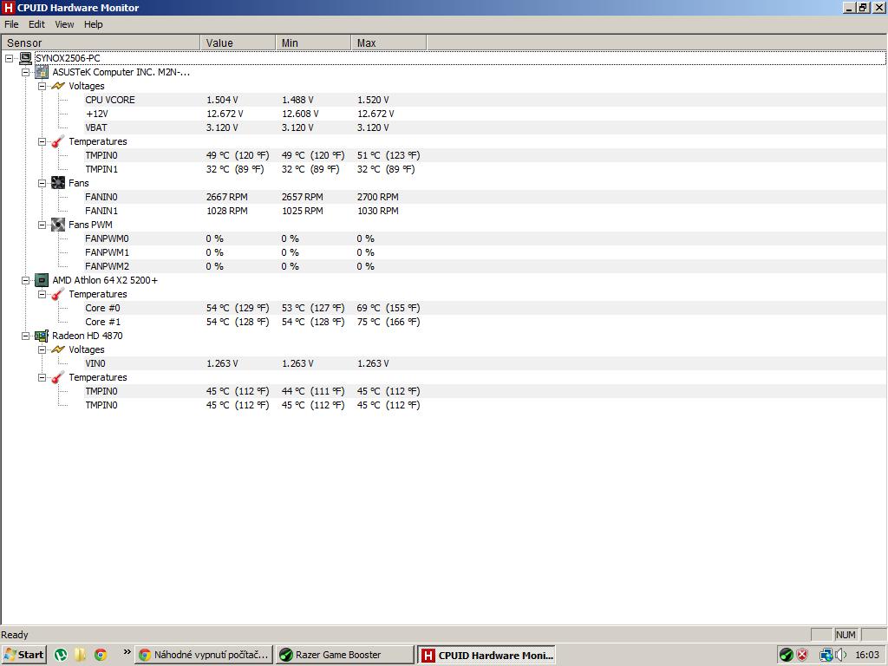Click the Sensor column header
The image size is (888, 666).
click(101, 43)
